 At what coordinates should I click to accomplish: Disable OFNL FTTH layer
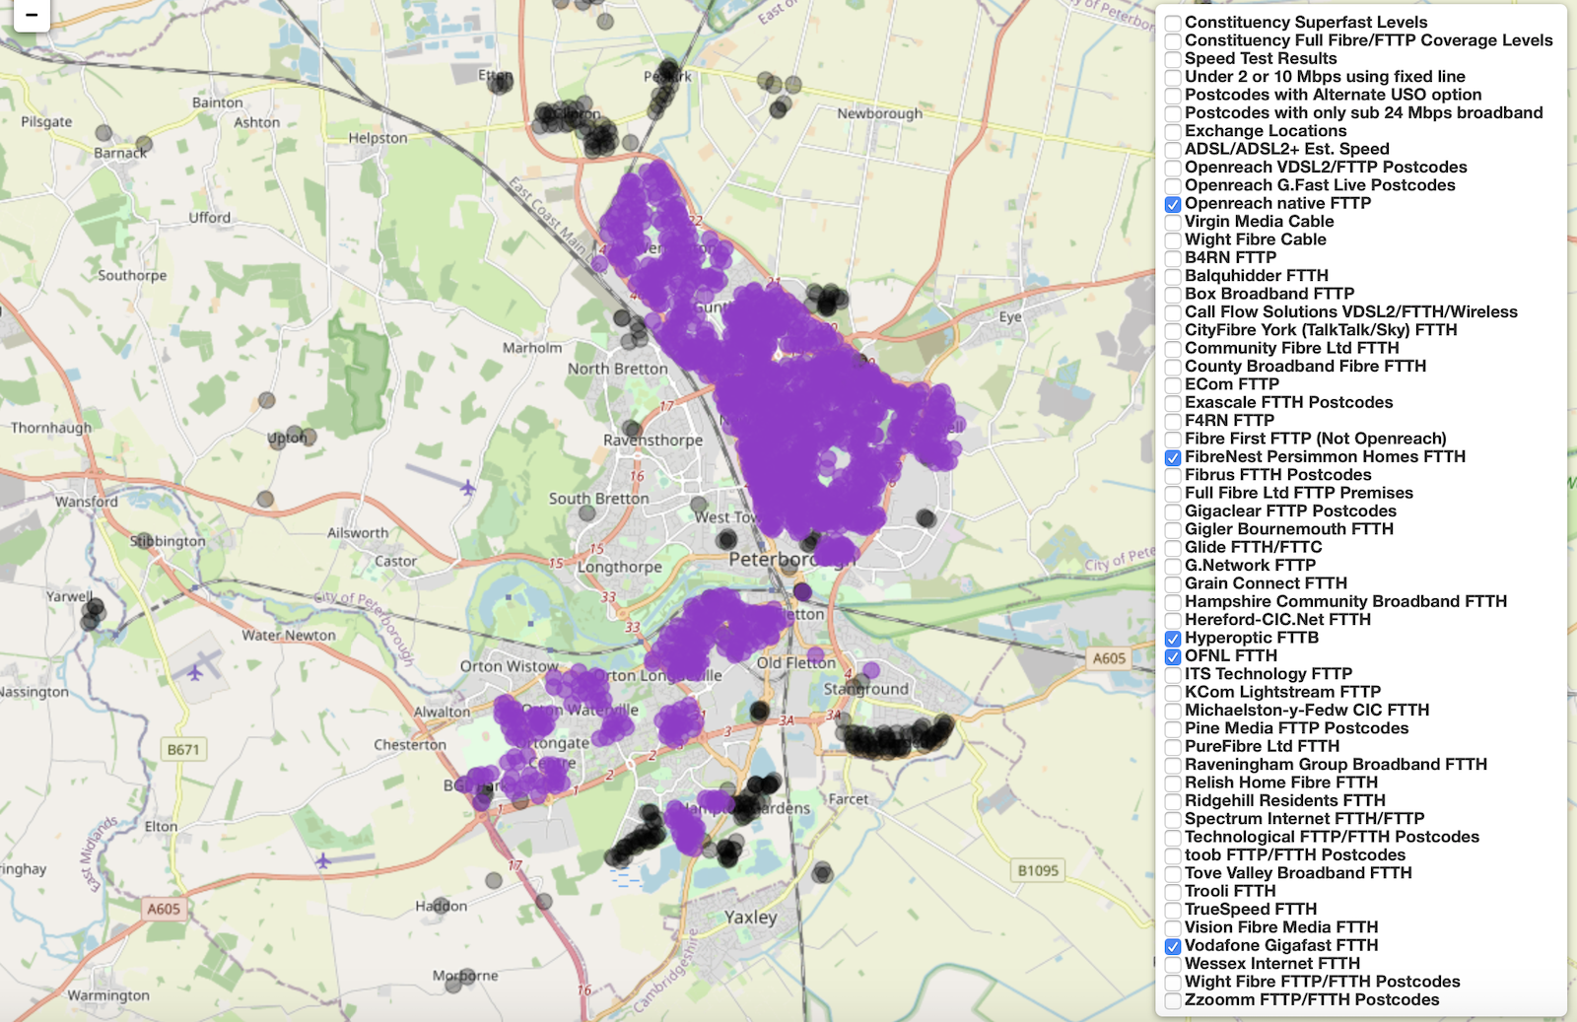[x=1172, y=655]
